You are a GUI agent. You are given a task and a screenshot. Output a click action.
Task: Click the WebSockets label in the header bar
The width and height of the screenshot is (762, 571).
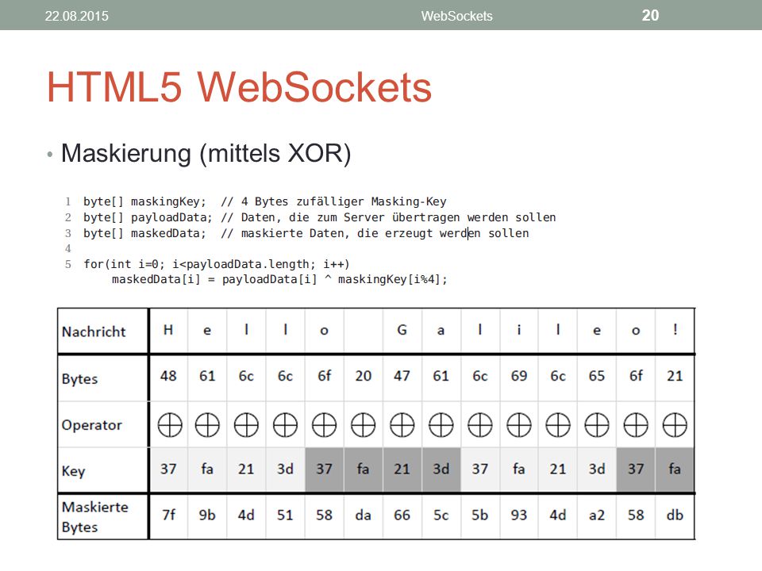(457, 16)
